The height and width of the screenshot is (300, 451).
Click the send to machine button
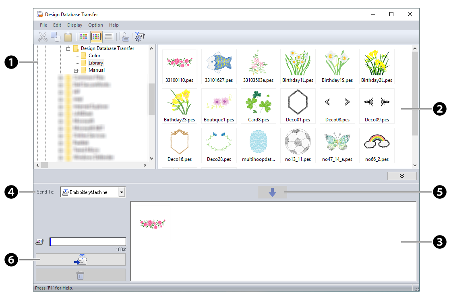point(81,259)
